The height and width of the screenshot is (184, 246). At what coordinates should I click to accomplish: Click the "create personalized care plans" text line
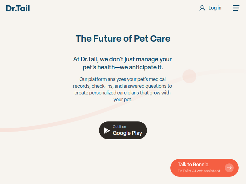(x=122, y=93)
